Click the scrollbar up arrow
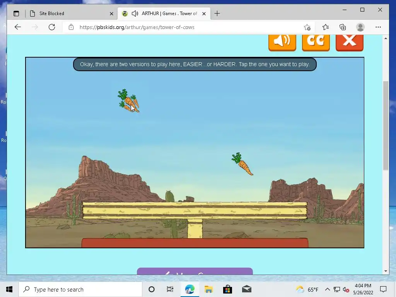Viewport: 396px width, 297px height. (x=386, y=38)
